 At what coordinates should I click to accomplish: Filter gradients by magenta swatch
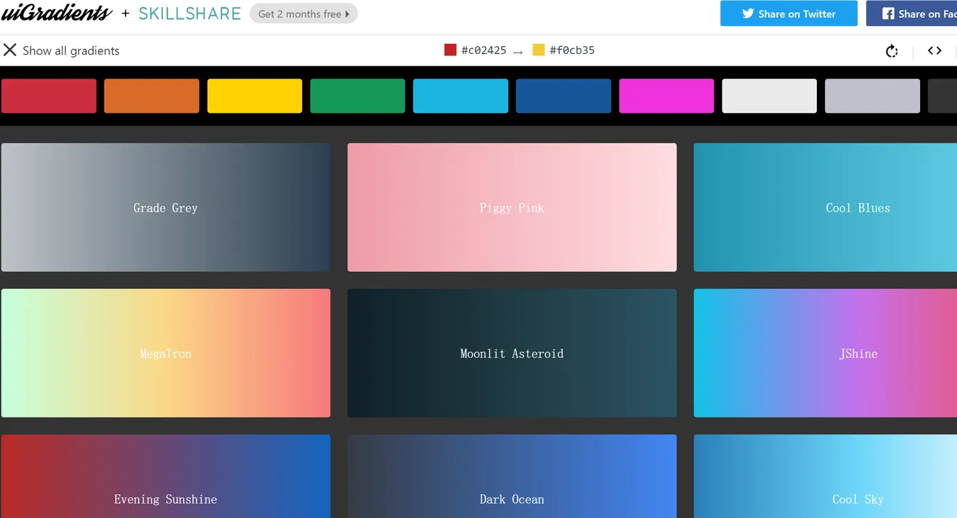tap(666, 96)
